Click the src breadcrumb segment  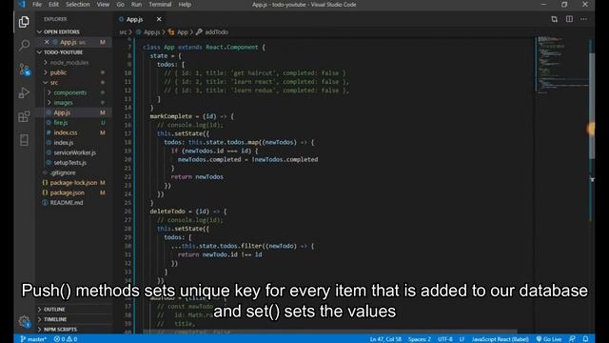coord(123,32)
